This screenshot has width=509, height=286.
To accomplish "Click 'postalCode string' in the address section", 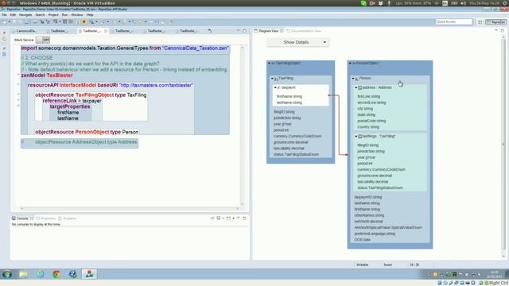I will [x=371, y=121].
